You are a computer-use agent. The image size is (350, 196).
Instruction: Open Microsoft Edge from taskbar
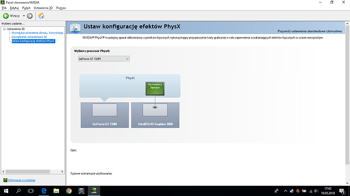[44, 191]
